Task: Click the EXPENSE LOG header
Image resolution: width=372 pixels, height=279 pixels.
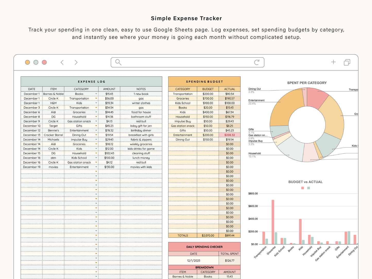Action: pyautogui.click(x=91, y=81)
